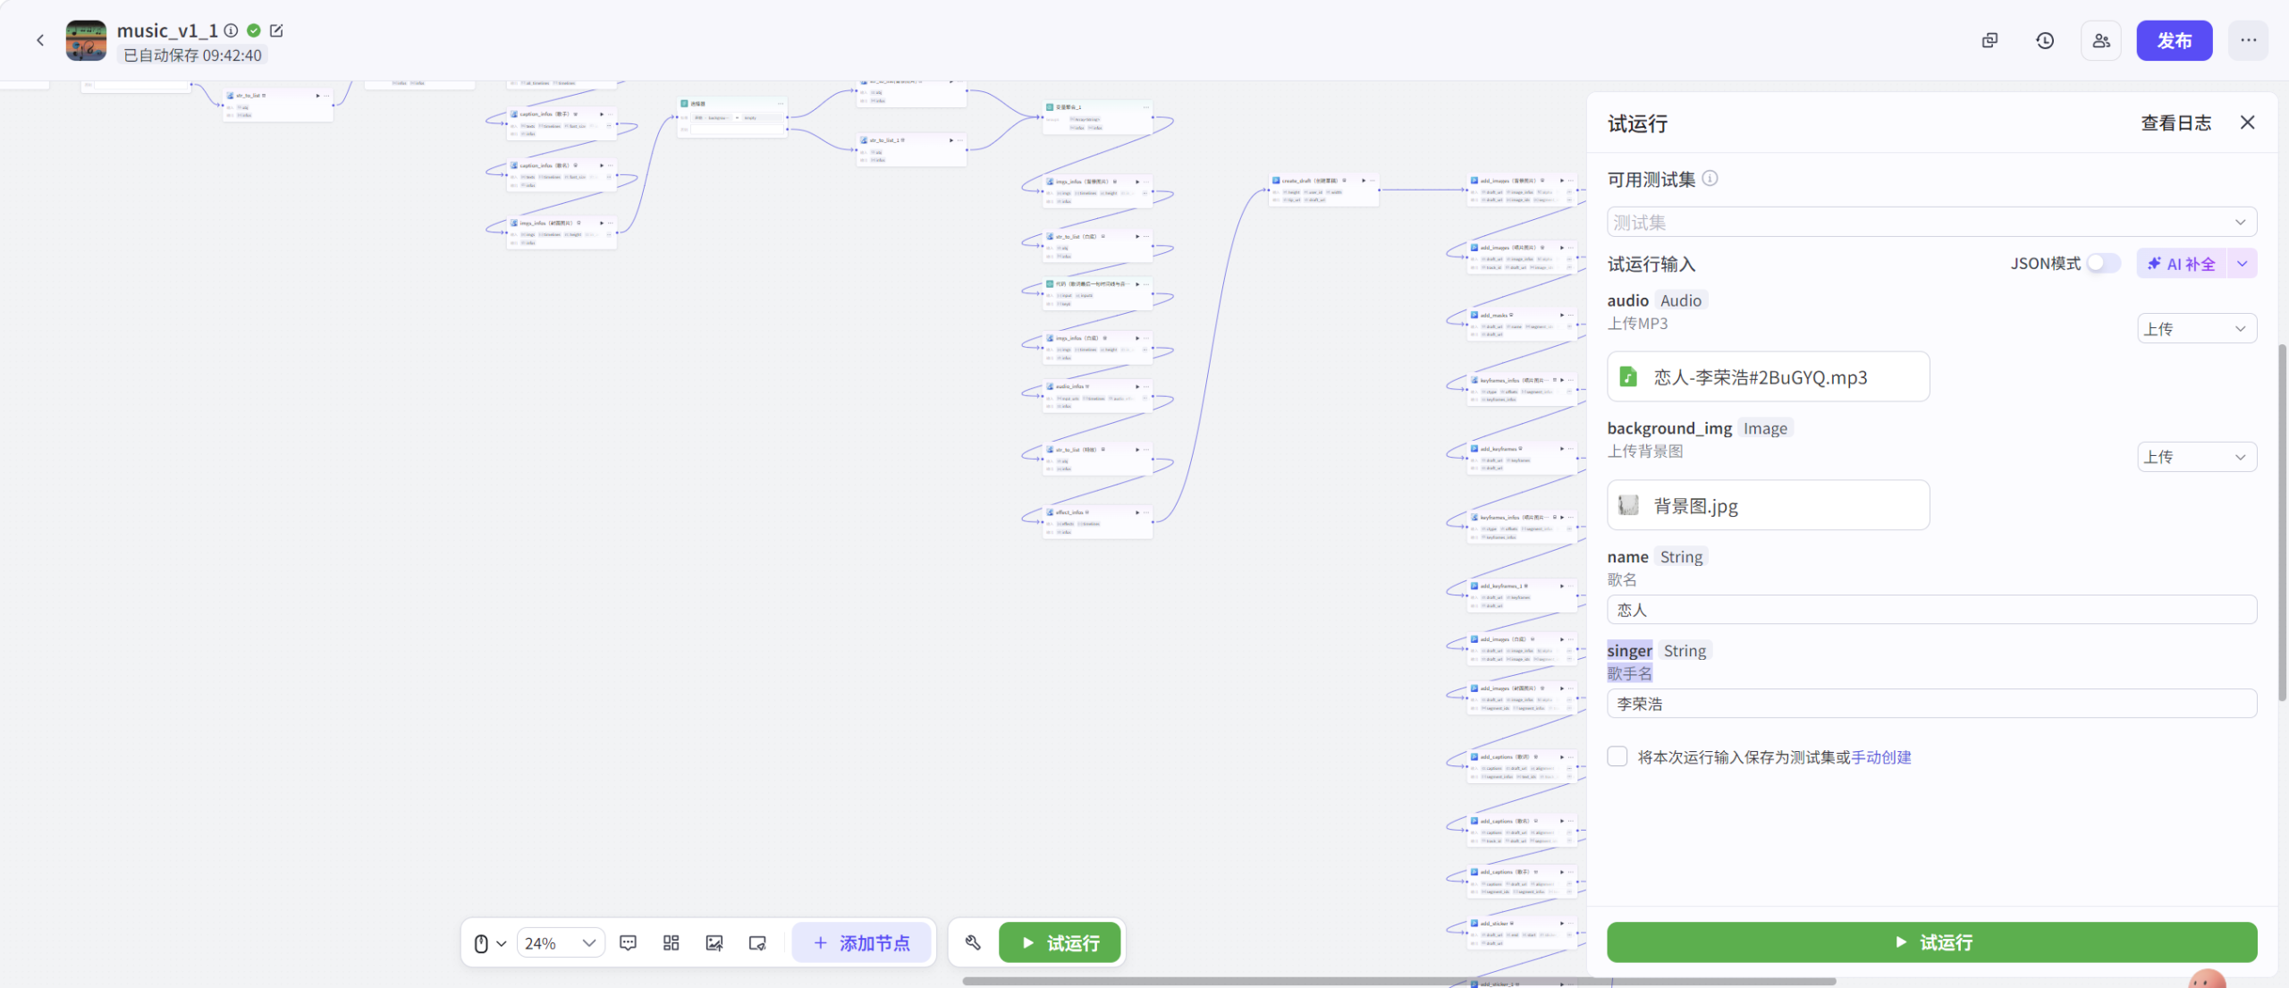Open the collaborators people icon
This screenshot has height=988, width=2289.
(2100, 40)
